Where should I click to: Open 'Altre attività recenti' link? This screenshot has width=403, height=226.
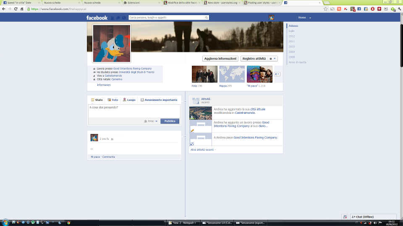pos(202,150)
